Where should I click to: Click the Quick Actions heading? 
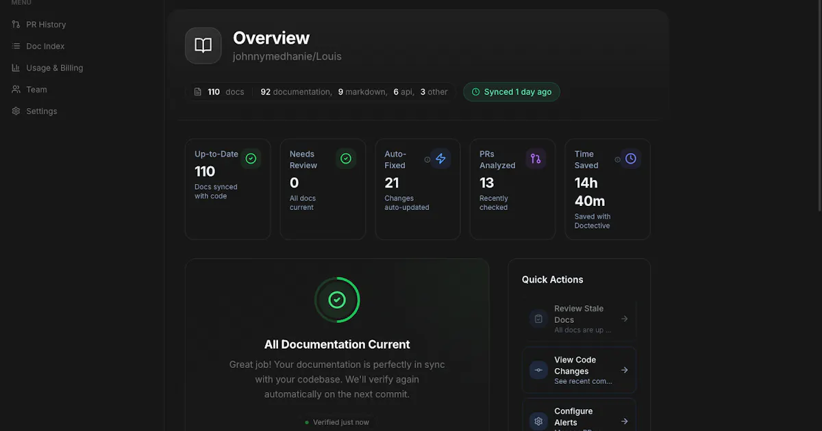pyautogui.click(x=553, y=280)
